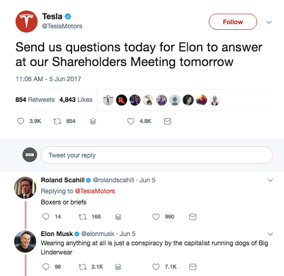Reply to Elon Musk's tweet
284x276 pixels.
pos(45,267)
